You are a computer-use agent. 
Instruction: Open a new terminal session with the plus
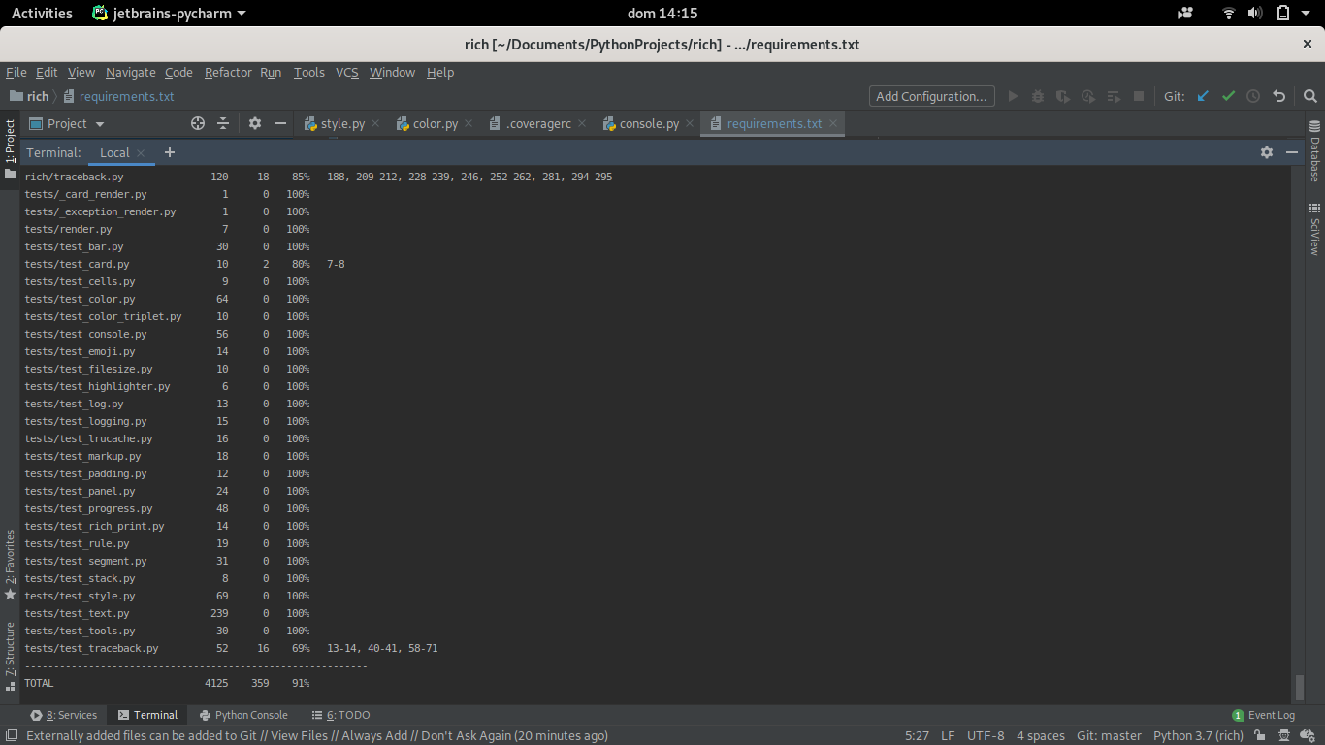click(169, 152)
